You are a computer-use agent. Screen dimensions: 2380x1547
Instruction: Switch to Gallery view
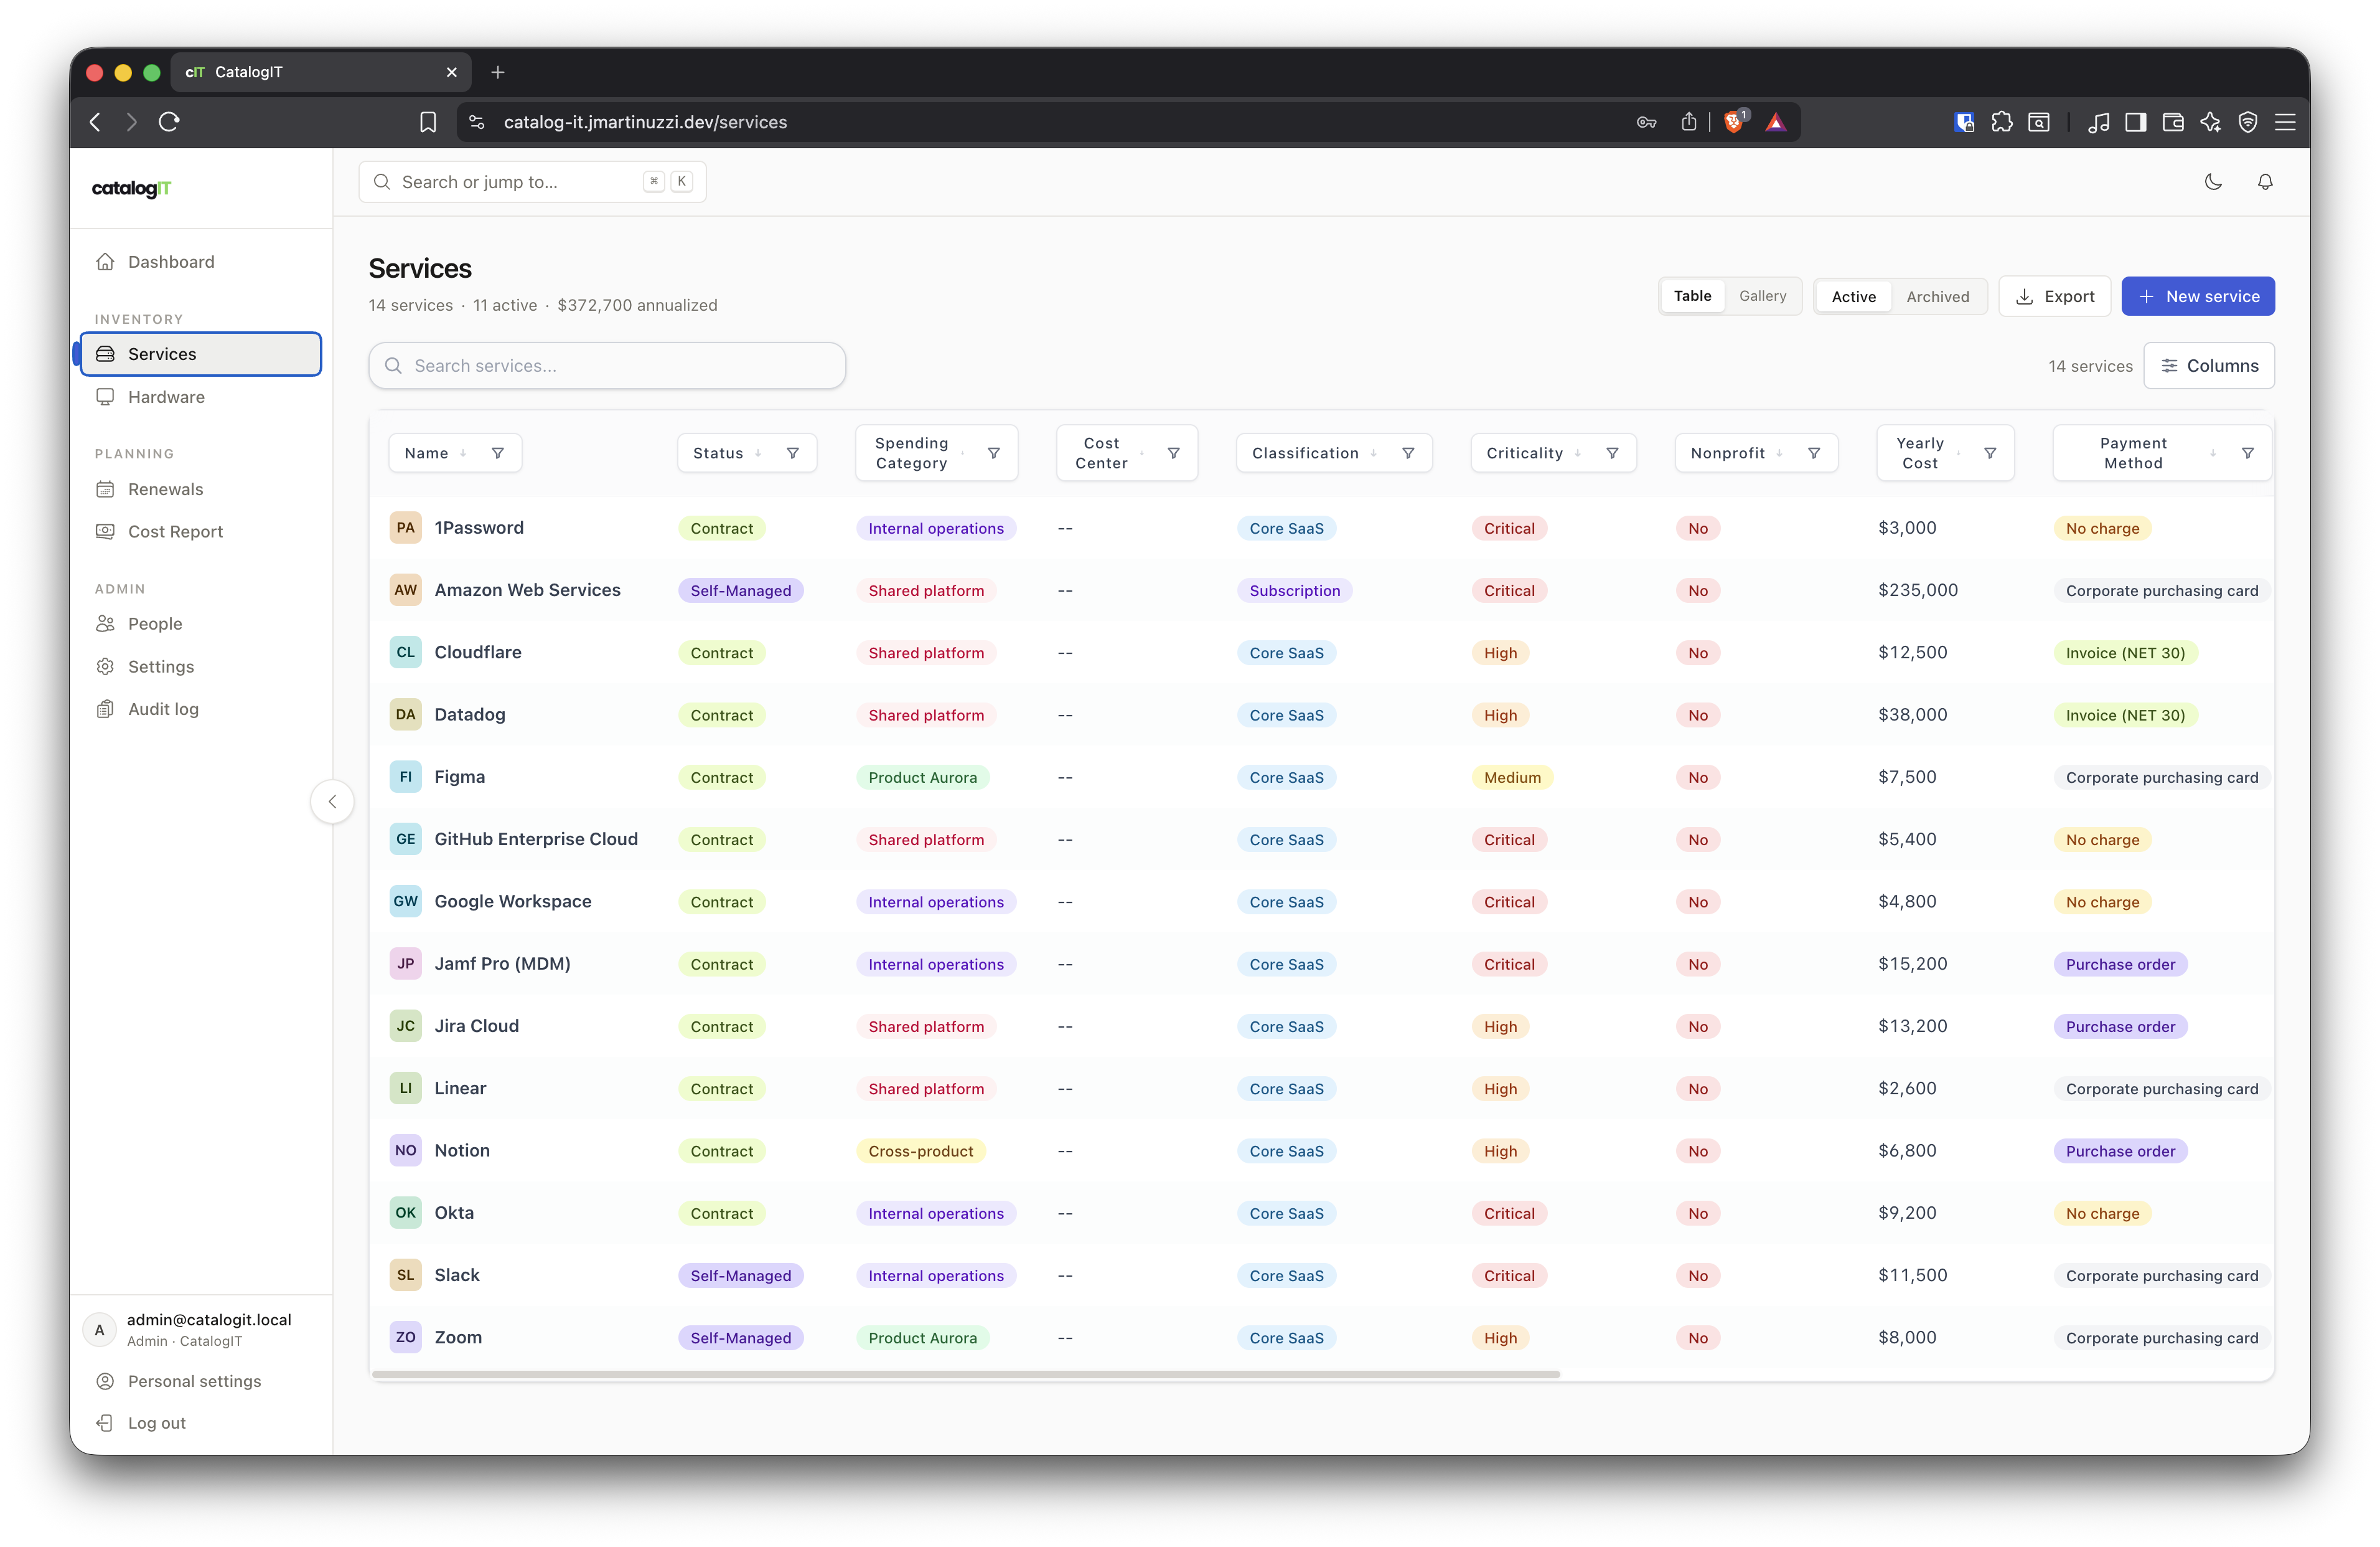click(x=1762, y=296)
